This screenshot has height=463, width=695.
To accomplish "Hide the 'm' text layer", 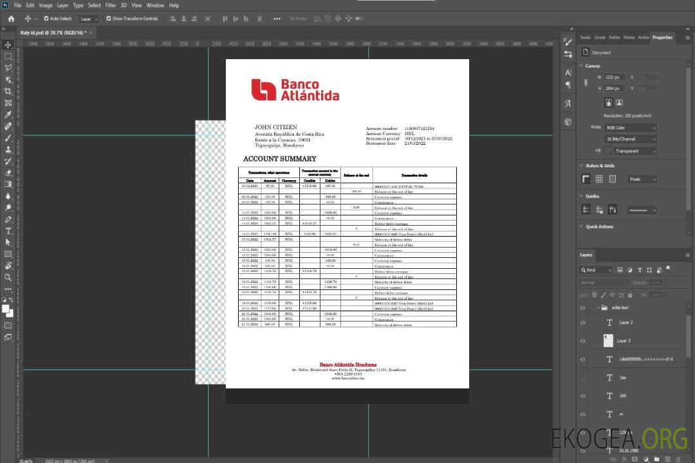I will [x=583, y=415].
